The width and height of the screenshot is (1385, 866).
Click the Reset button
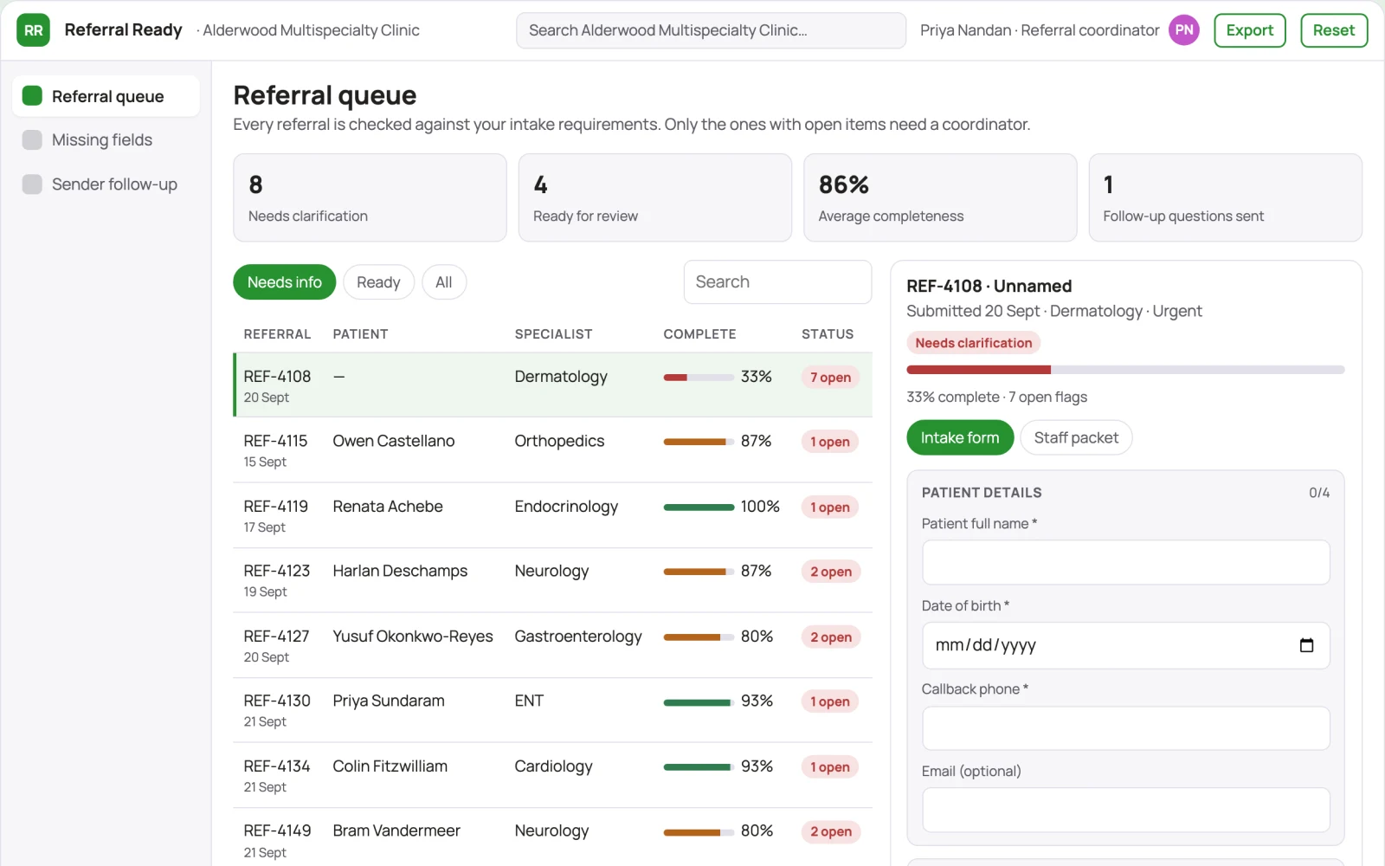tap(1333, 30)
